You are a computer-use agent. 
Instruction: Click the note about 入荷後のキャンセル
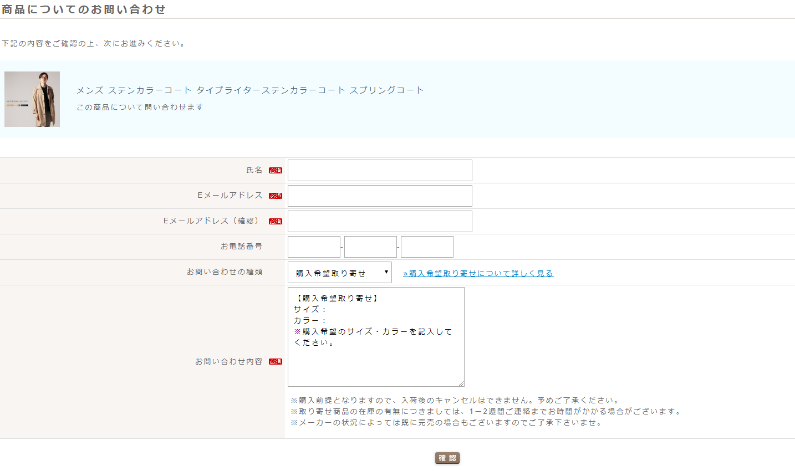tap(456, 400)
